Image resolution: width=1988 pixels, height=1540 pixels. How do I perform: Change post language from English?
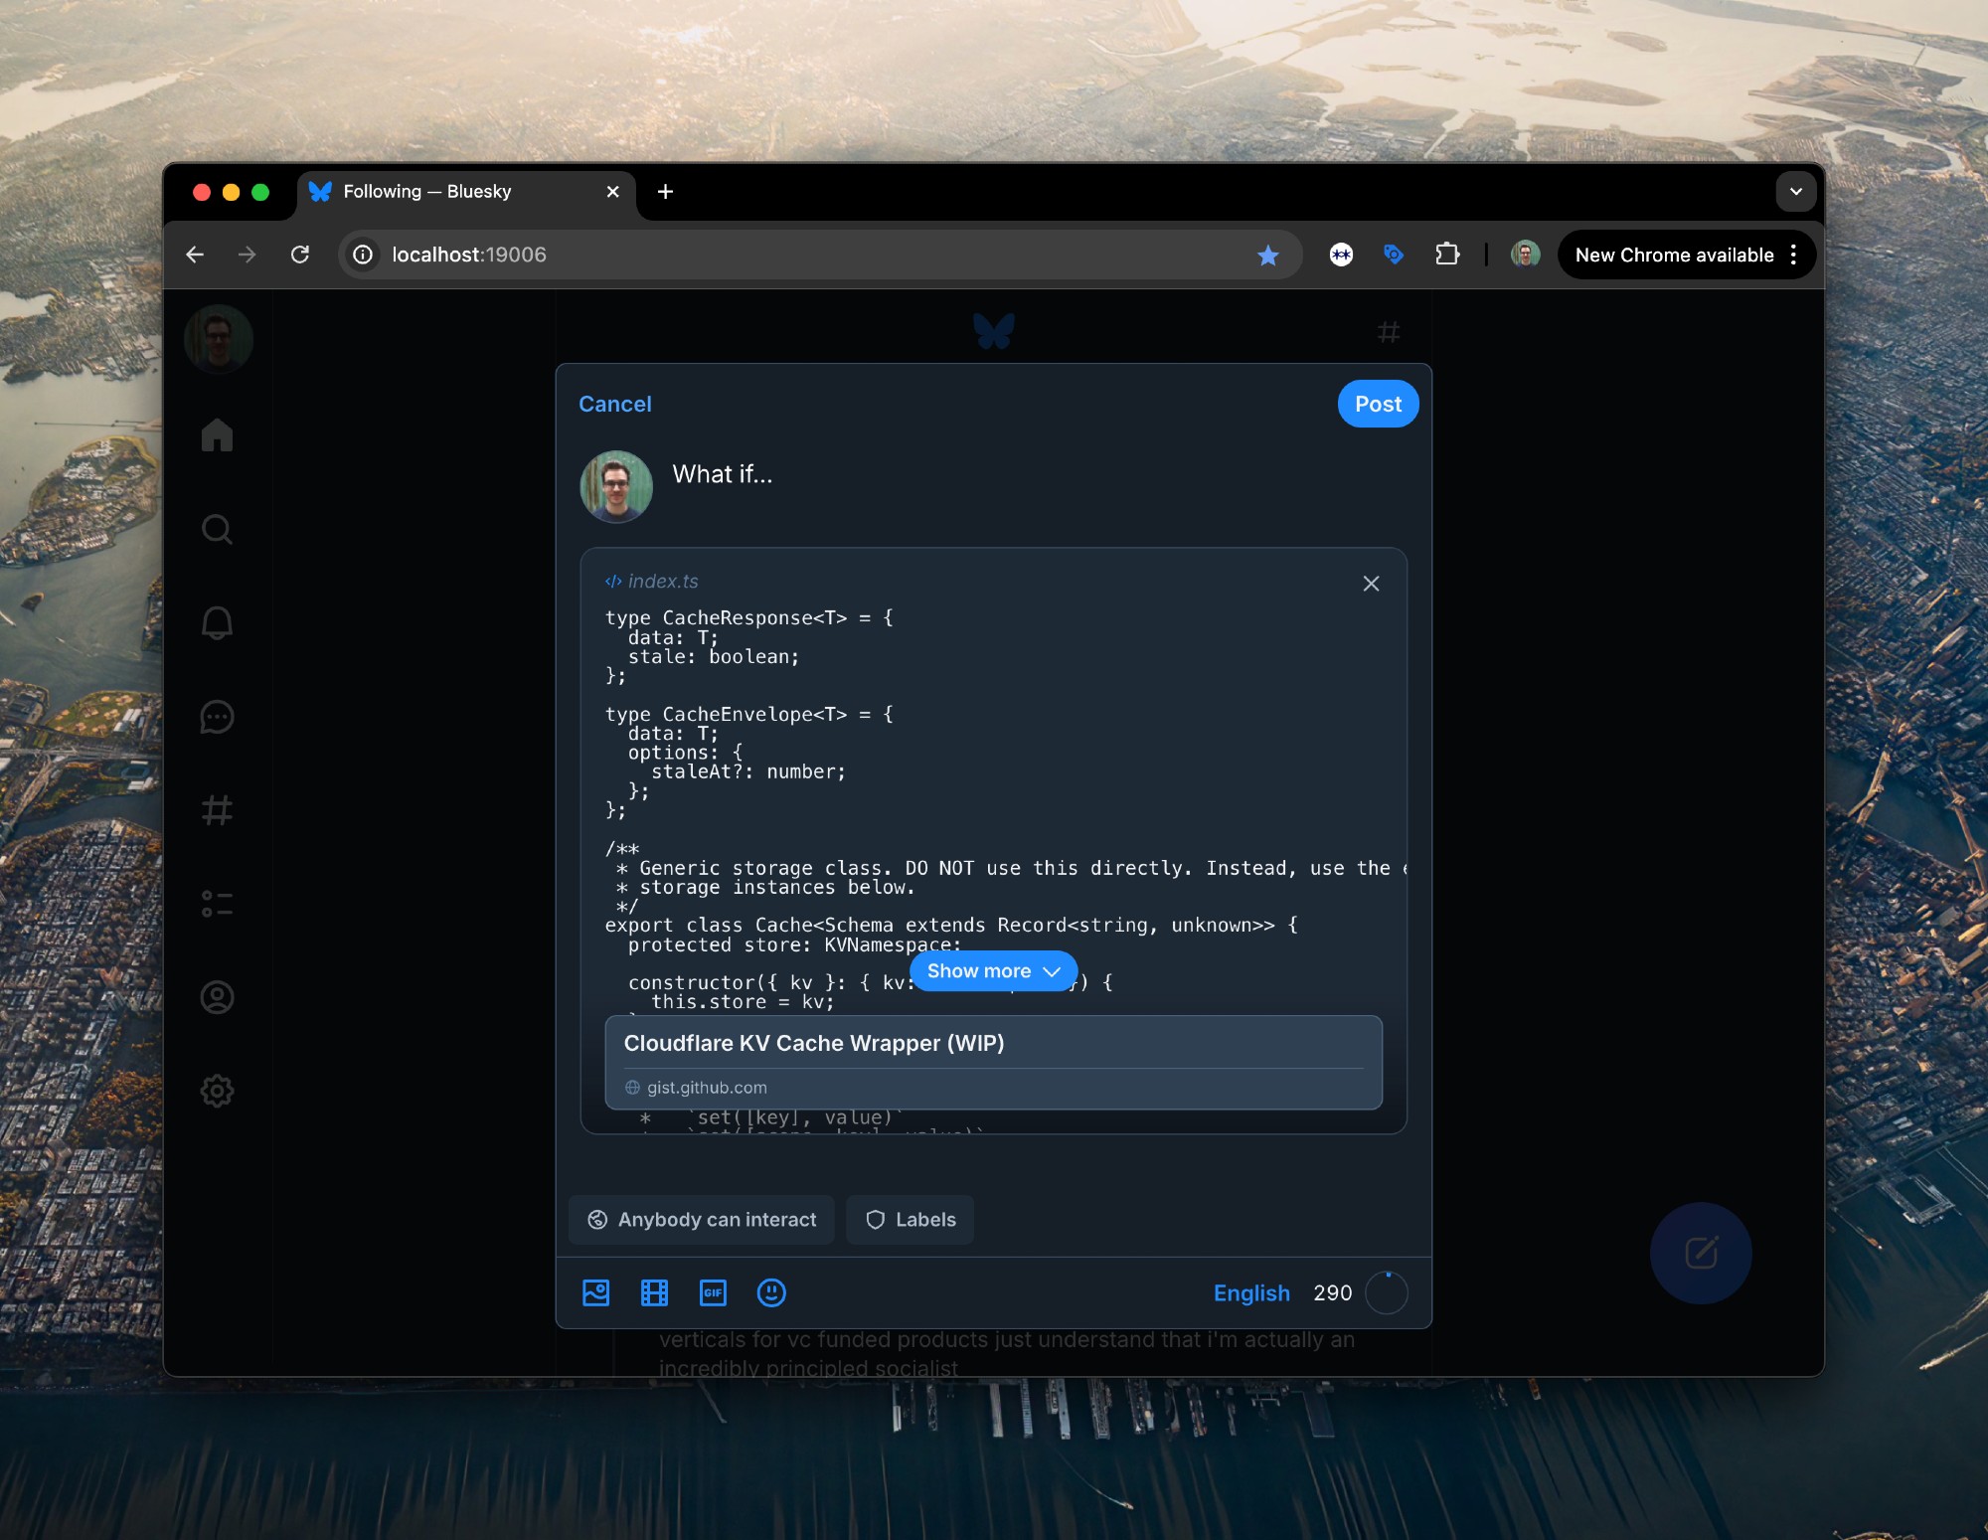(x=1250, y=1292)
